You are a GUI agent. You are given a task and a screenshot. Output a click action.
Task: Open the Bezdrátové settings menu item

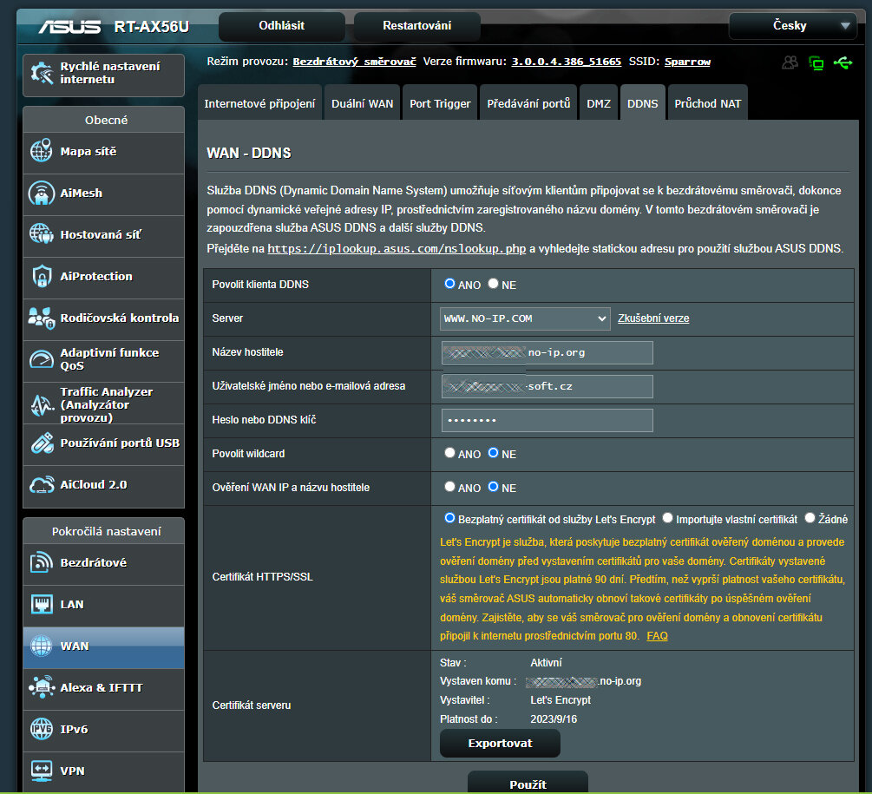tap(104, 562)
